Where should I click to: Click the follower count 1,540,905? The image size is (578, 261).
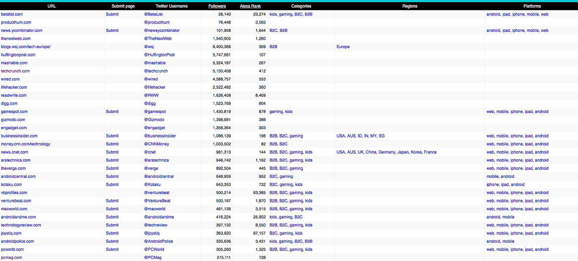(222, 39)
